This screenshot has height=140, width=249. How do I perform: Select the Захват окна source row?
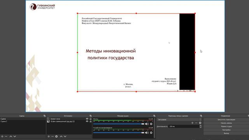click(x=69, y=119)
